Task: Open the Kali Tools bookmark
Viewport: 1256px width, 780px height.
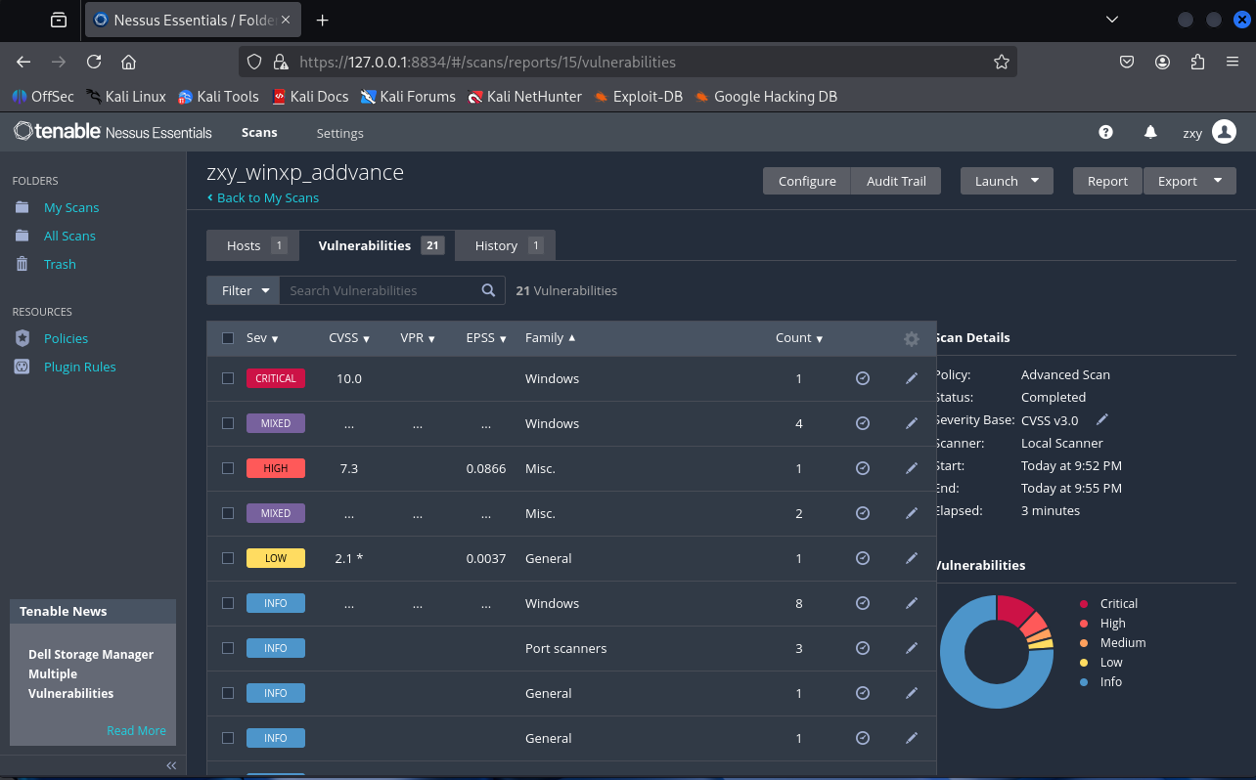Action: 218,97
